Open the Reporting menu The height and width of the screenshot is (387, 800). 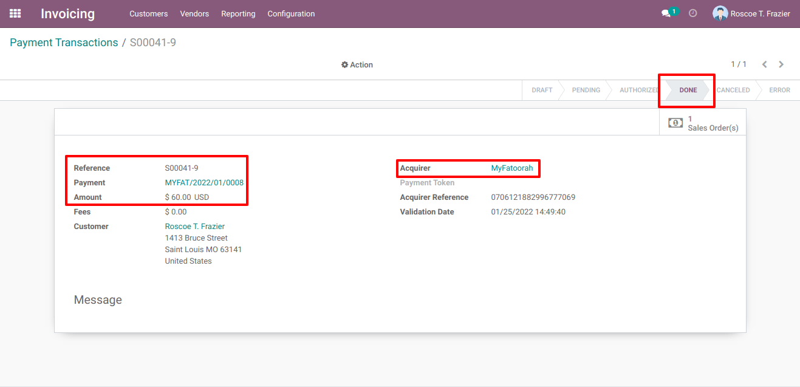coord(238,13)
